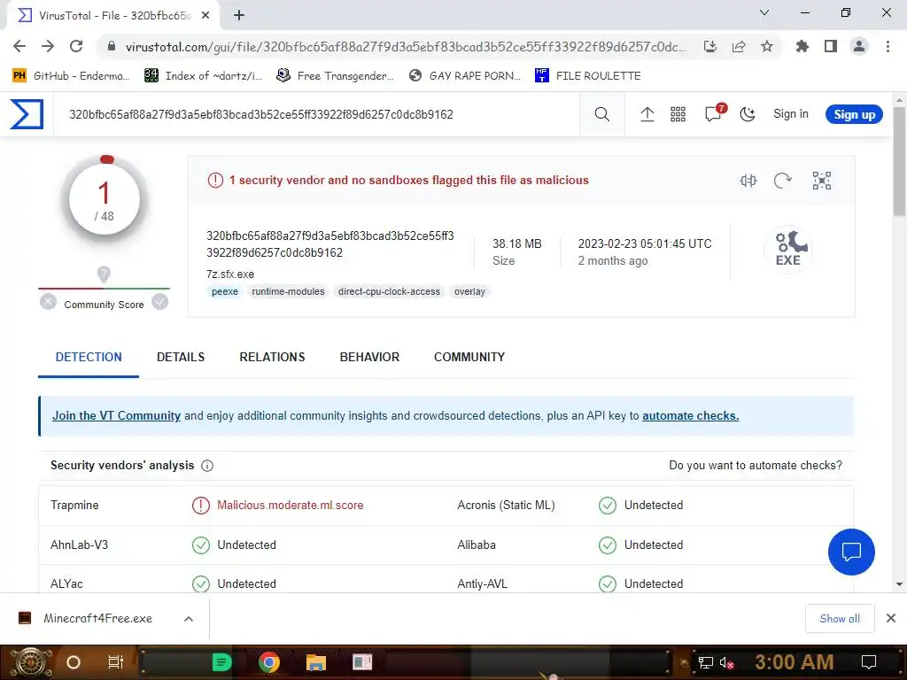
Task: Select the runtime-modules tag
Action: pyautogui.click(x=288, y=291)
